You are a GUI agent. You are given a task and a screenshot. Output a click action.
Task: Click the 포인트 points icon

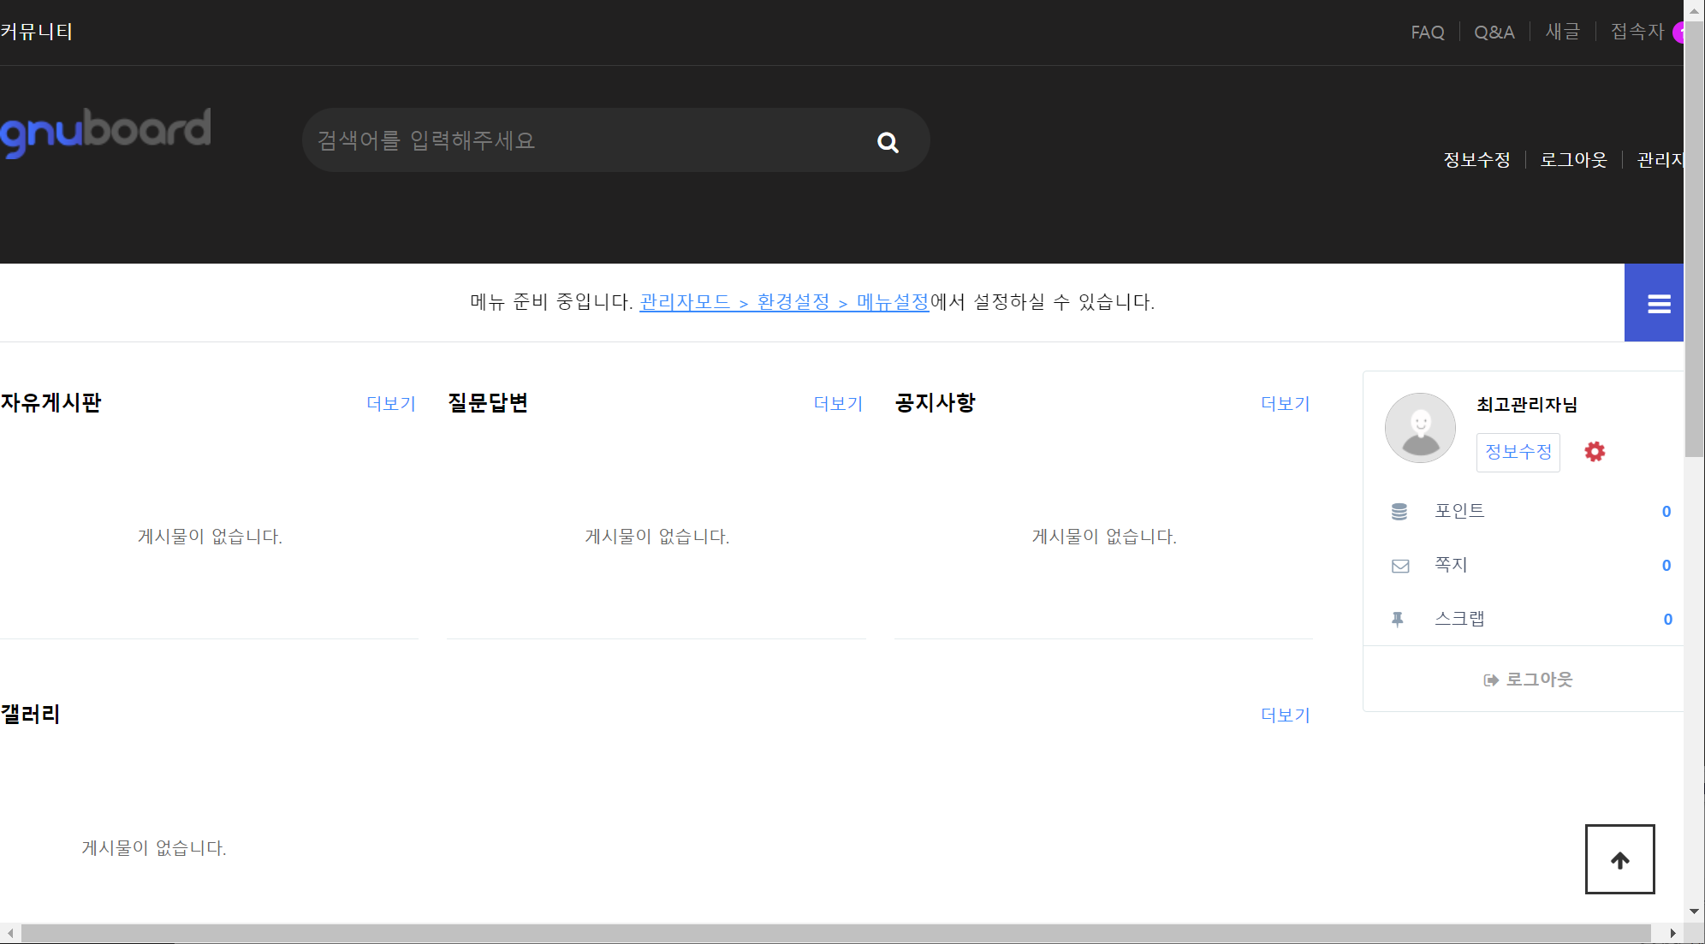coord(1399,511)
